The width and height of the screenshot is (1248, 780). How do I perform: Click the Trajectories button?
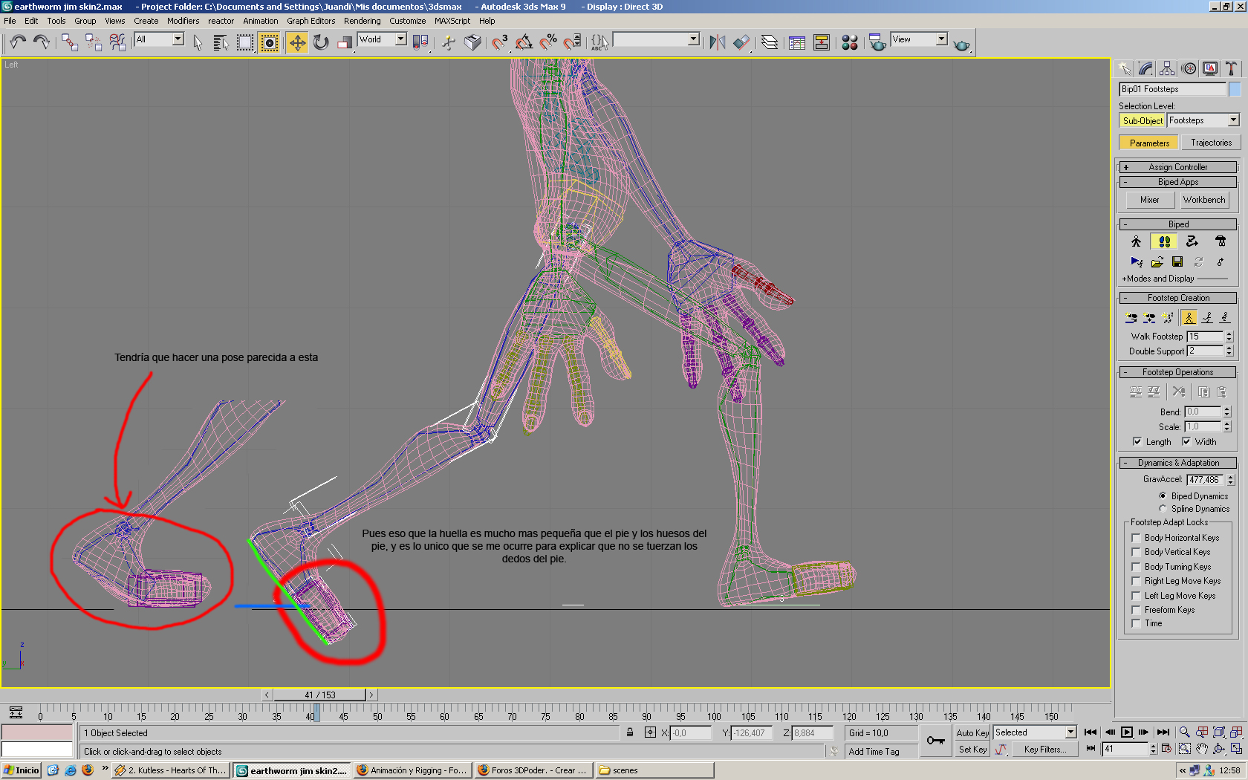pos(1211,143)
